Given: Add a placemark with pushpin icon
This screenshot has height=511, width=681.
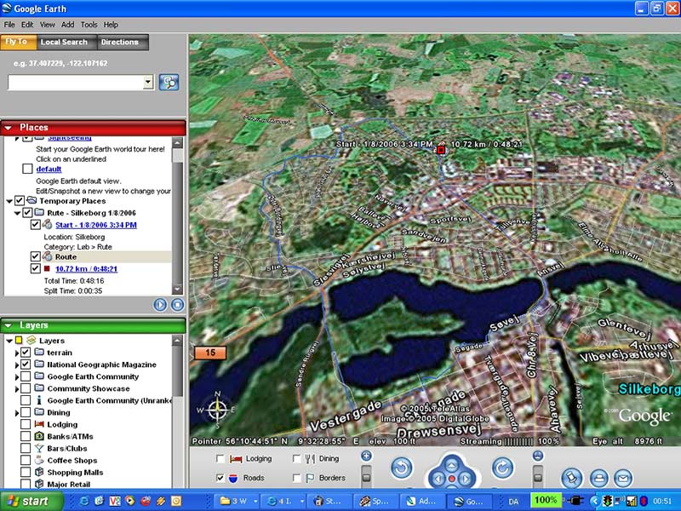Looking at the screenshot, I should [572, 479].
